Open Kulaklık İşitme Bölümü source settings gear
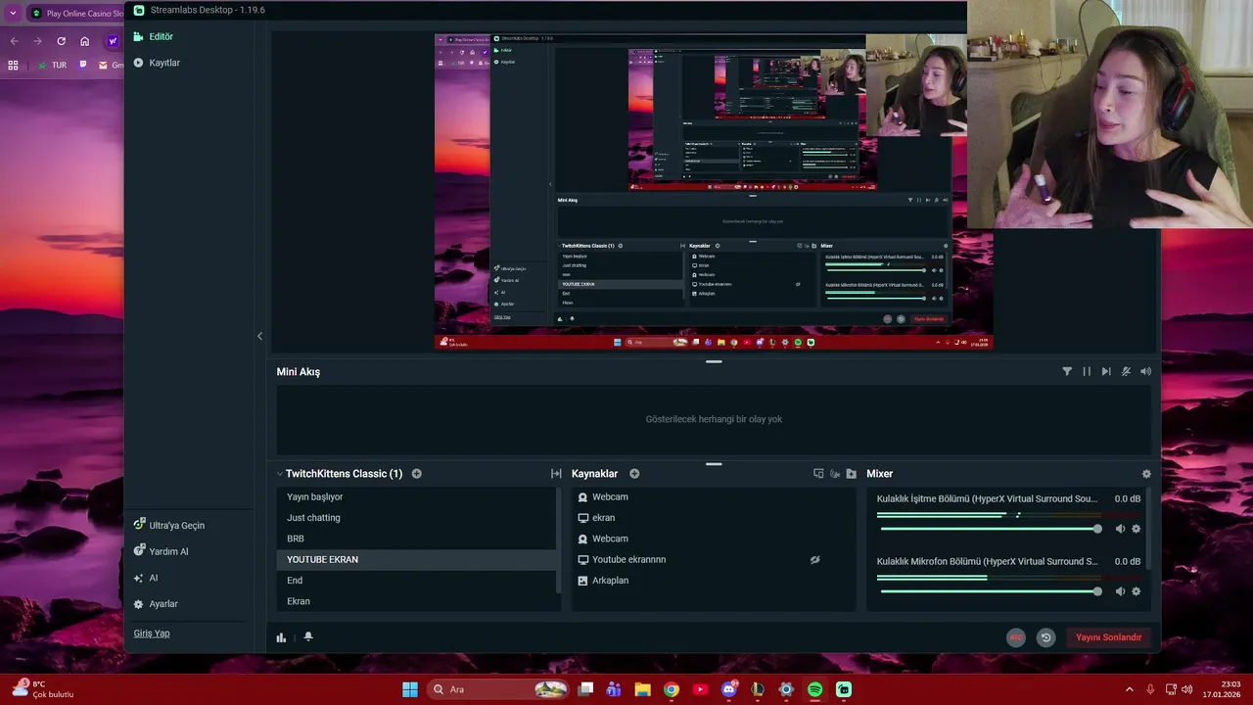 [1136, 529]
